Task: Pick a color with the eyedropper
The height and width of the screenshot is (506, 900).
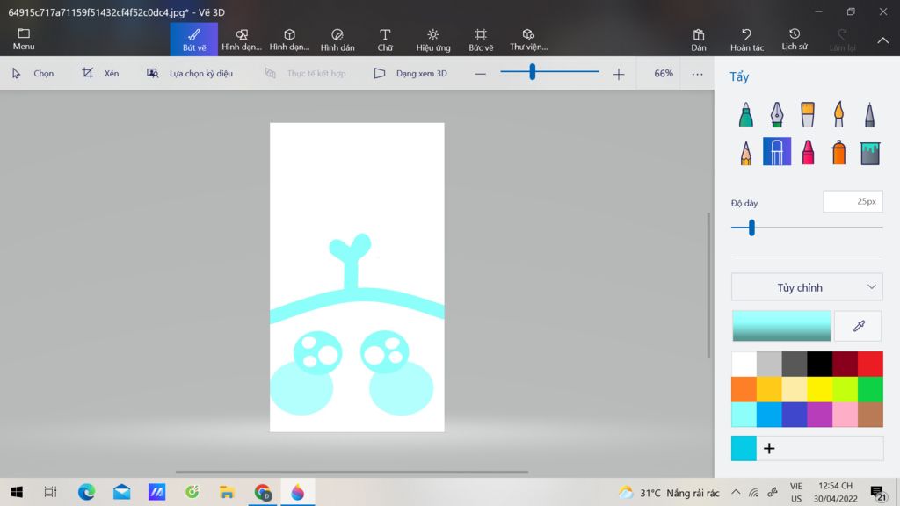Action: pyautogui.click(x=858, y=326)
